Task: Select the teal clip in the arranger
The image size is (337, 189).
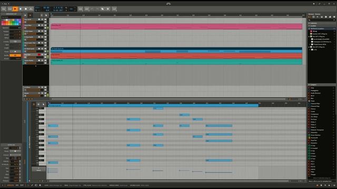Action: pos(176,62)
